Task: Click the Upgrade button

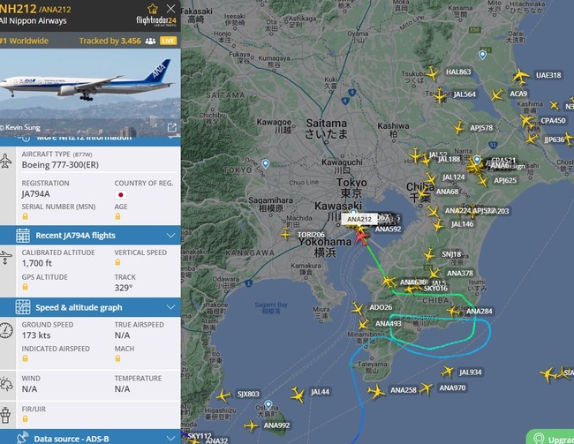Action: click(550, 438)
